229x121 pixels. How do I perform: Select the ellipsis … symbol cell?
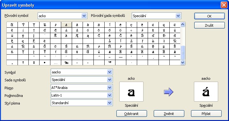55,63
